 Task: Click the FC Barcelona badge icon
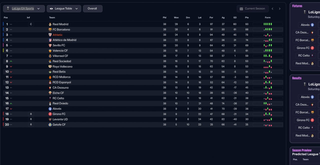click(50, 30)
